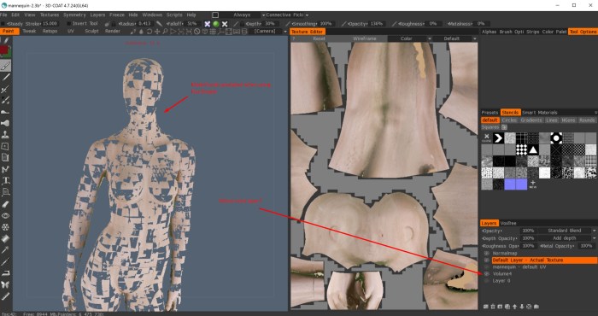Switch to the Retopo room tab
The width and height of the screenshot is (598, 316).
(x=50, y=32)
